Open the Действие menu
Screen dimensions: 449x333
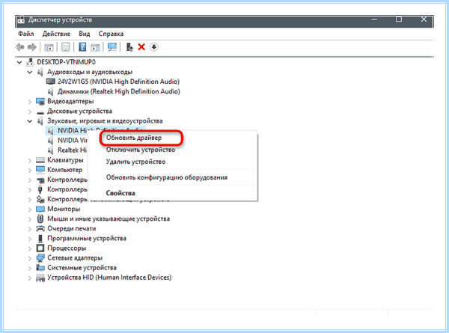point(56,34)
